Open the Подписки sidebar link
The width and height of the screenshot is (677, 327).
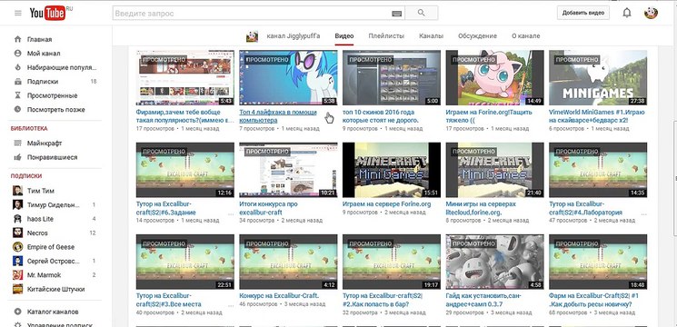click(x=43, y=82)
